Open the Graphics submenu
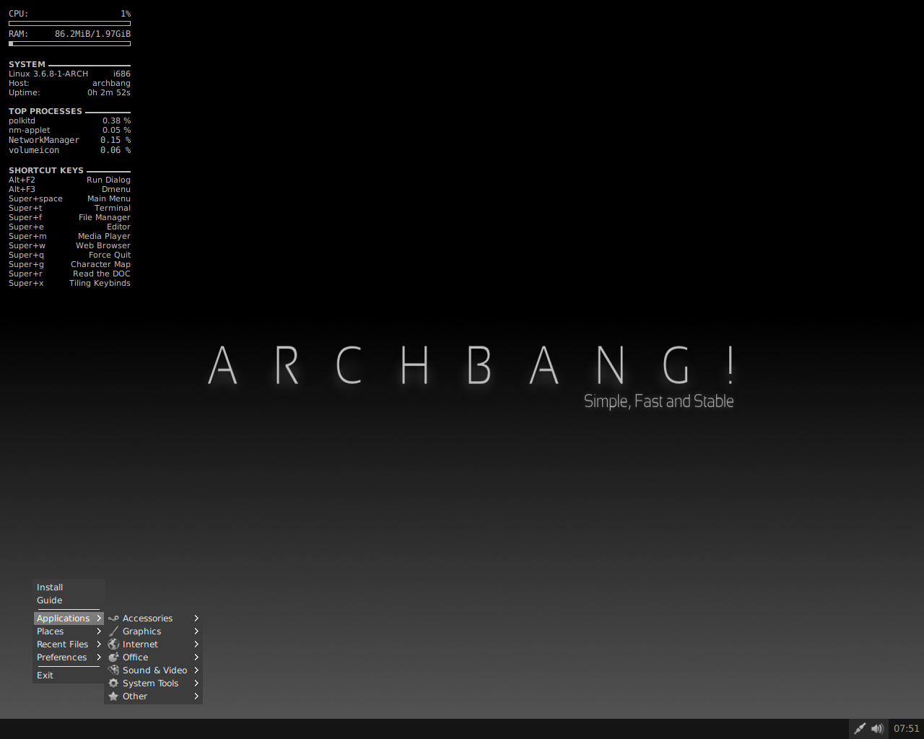The width and height of the screenshot is (924, 739). click(x=153, y=631)
